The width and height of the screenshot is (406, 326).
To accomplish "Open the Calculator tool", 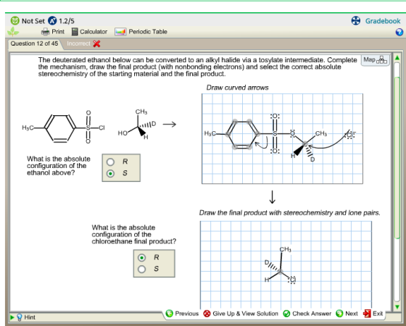I will 89,32.
